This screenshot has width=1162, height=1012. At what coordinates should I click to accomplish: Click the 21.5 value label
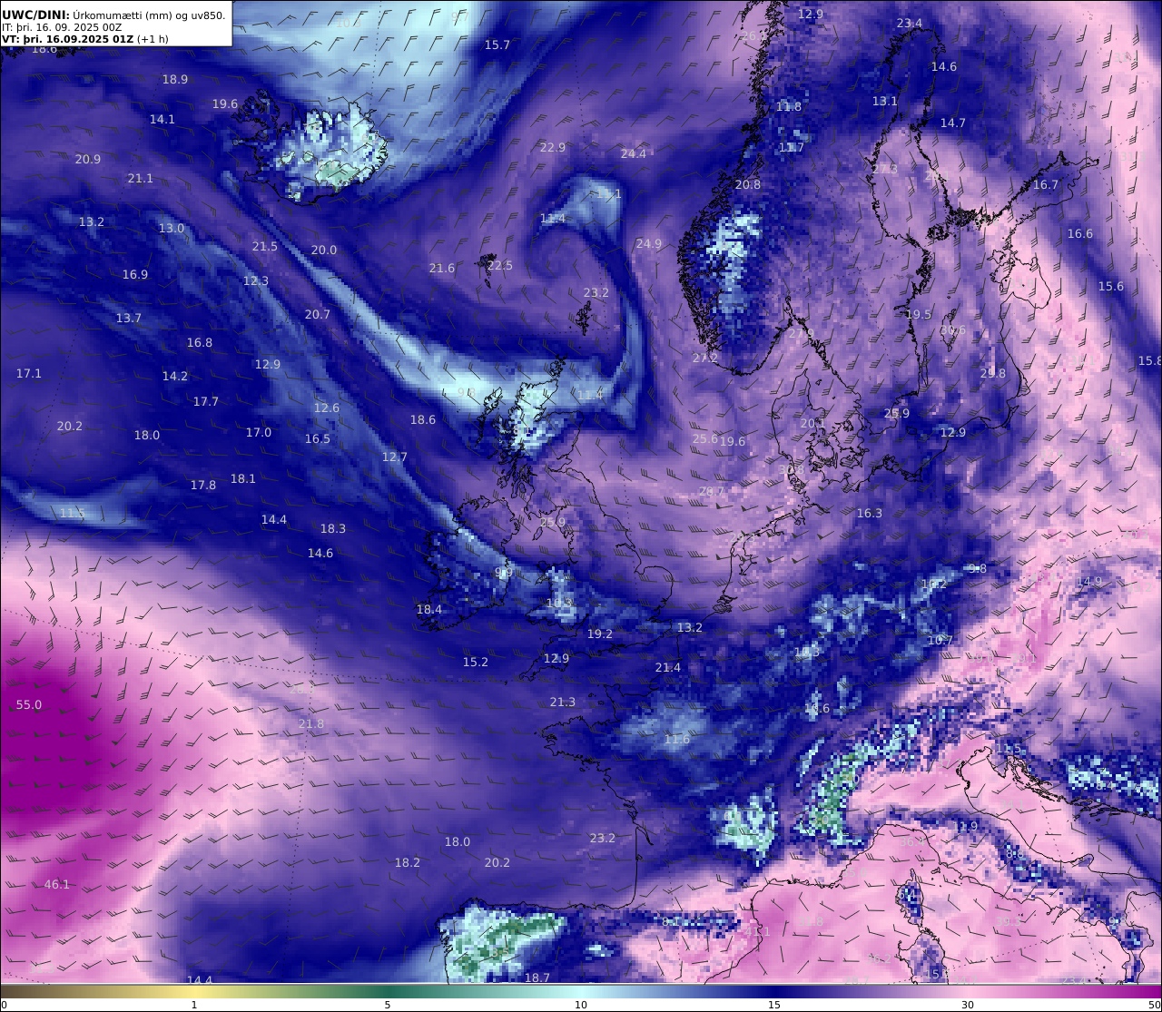pos(265,246)
